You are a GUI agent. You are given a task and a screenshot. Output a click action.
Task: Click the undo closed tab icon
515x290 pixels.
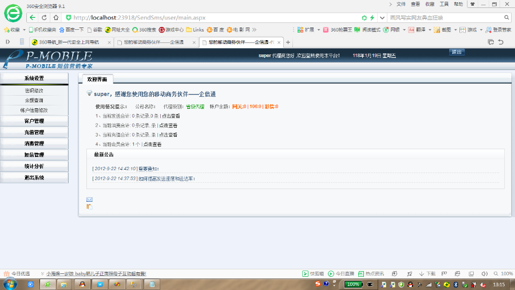[x=501, y=42]
